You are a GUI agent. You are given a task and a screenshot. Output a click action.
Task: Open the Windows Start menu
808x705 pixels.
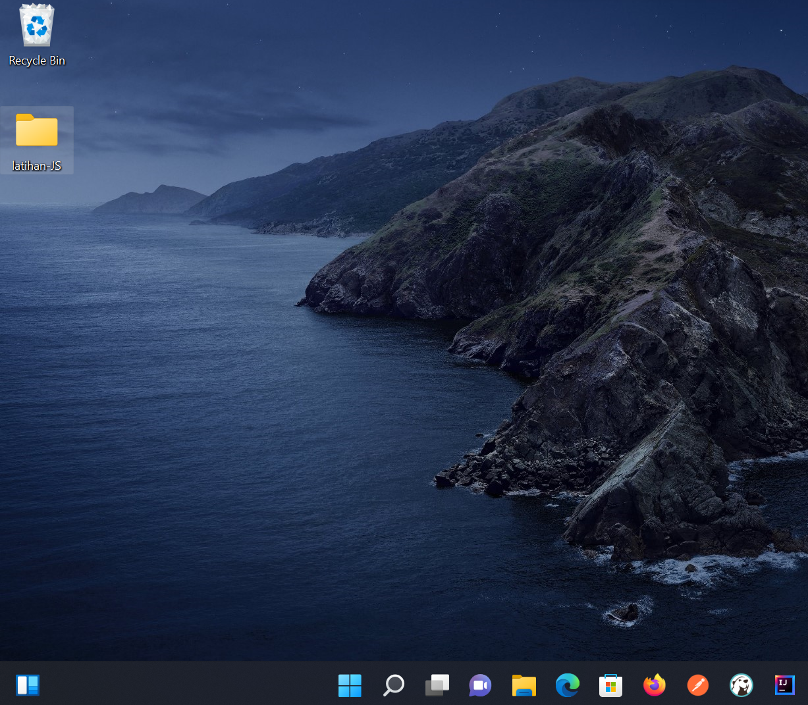[x=350, y=685]
